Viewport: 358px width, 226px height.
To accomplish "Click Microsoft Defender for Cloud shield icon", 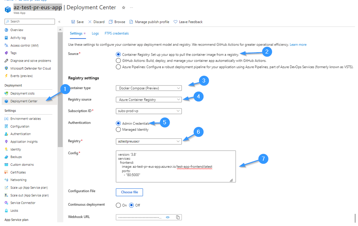I will point(6,68).
